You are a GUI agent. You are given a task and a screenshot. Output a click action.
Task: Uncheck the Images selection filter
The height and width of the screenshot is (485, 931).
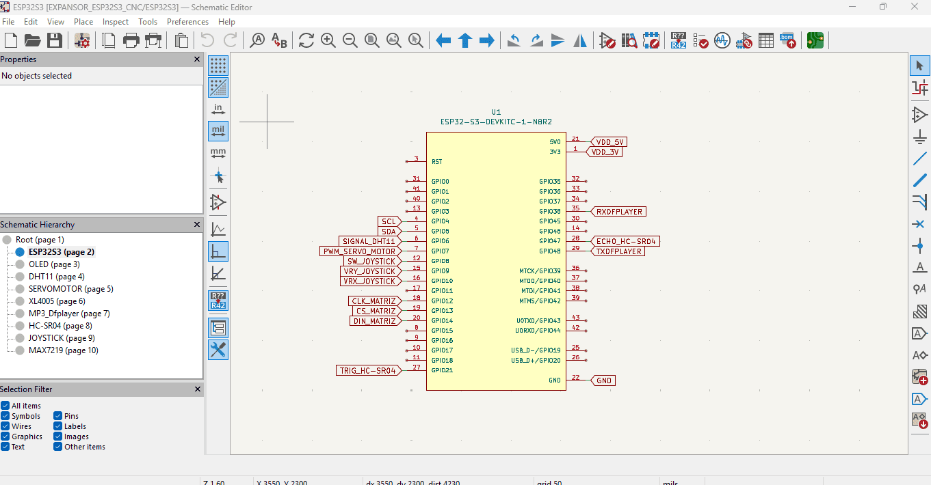click(x=58, y=436)
